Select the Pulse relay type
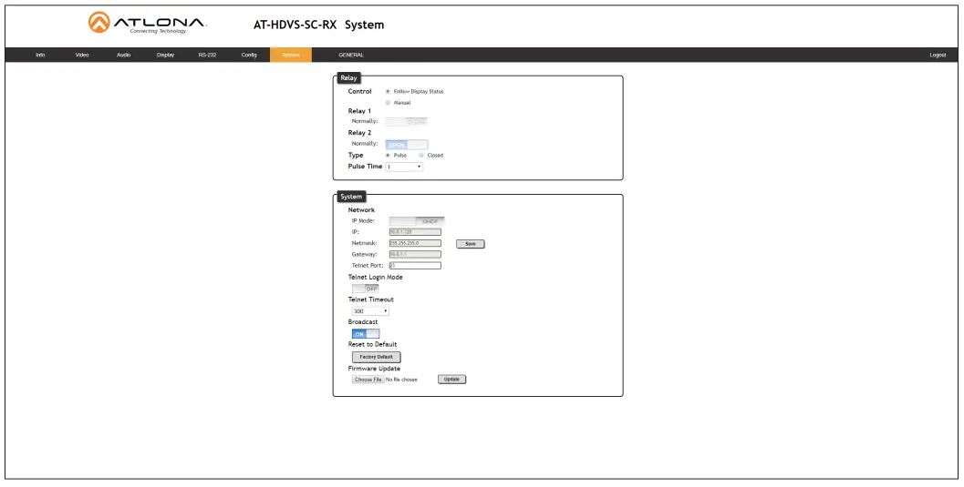Image resolution: width=964 pixels, height=487 pixels. tap(388, 155)
